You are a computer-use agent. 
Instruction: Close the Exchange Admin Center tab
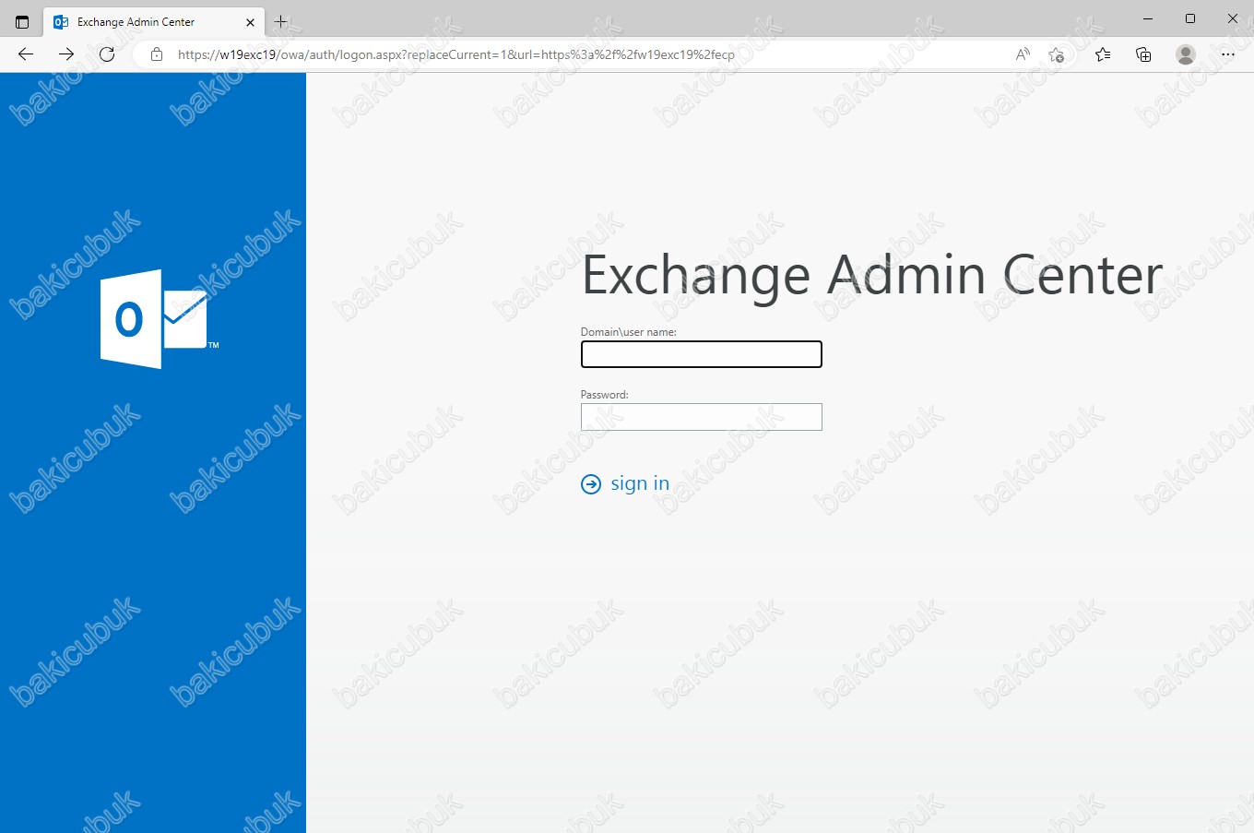[x=250, y=22]
